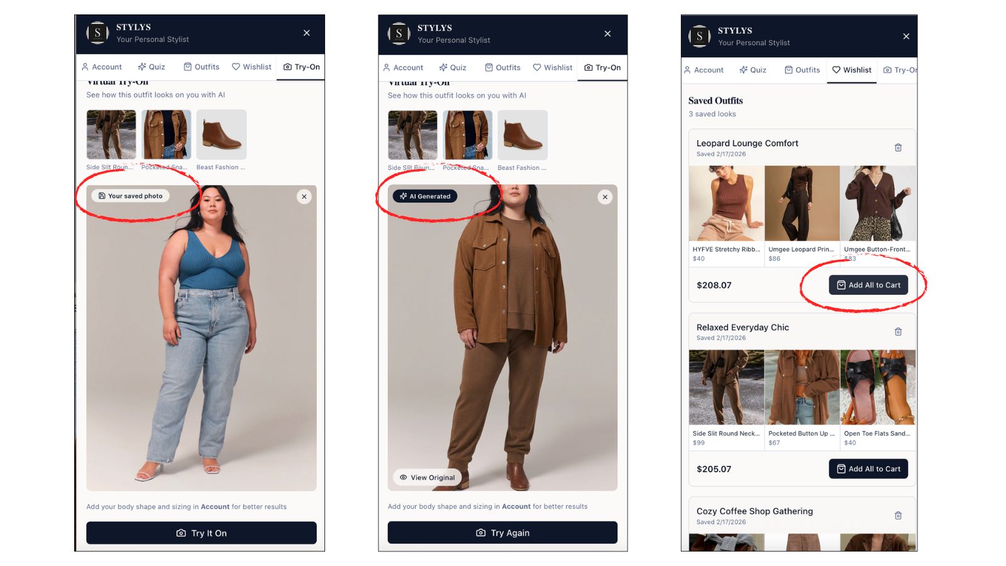Close the STYLYS Saved Outfits panel

point(906,36)
